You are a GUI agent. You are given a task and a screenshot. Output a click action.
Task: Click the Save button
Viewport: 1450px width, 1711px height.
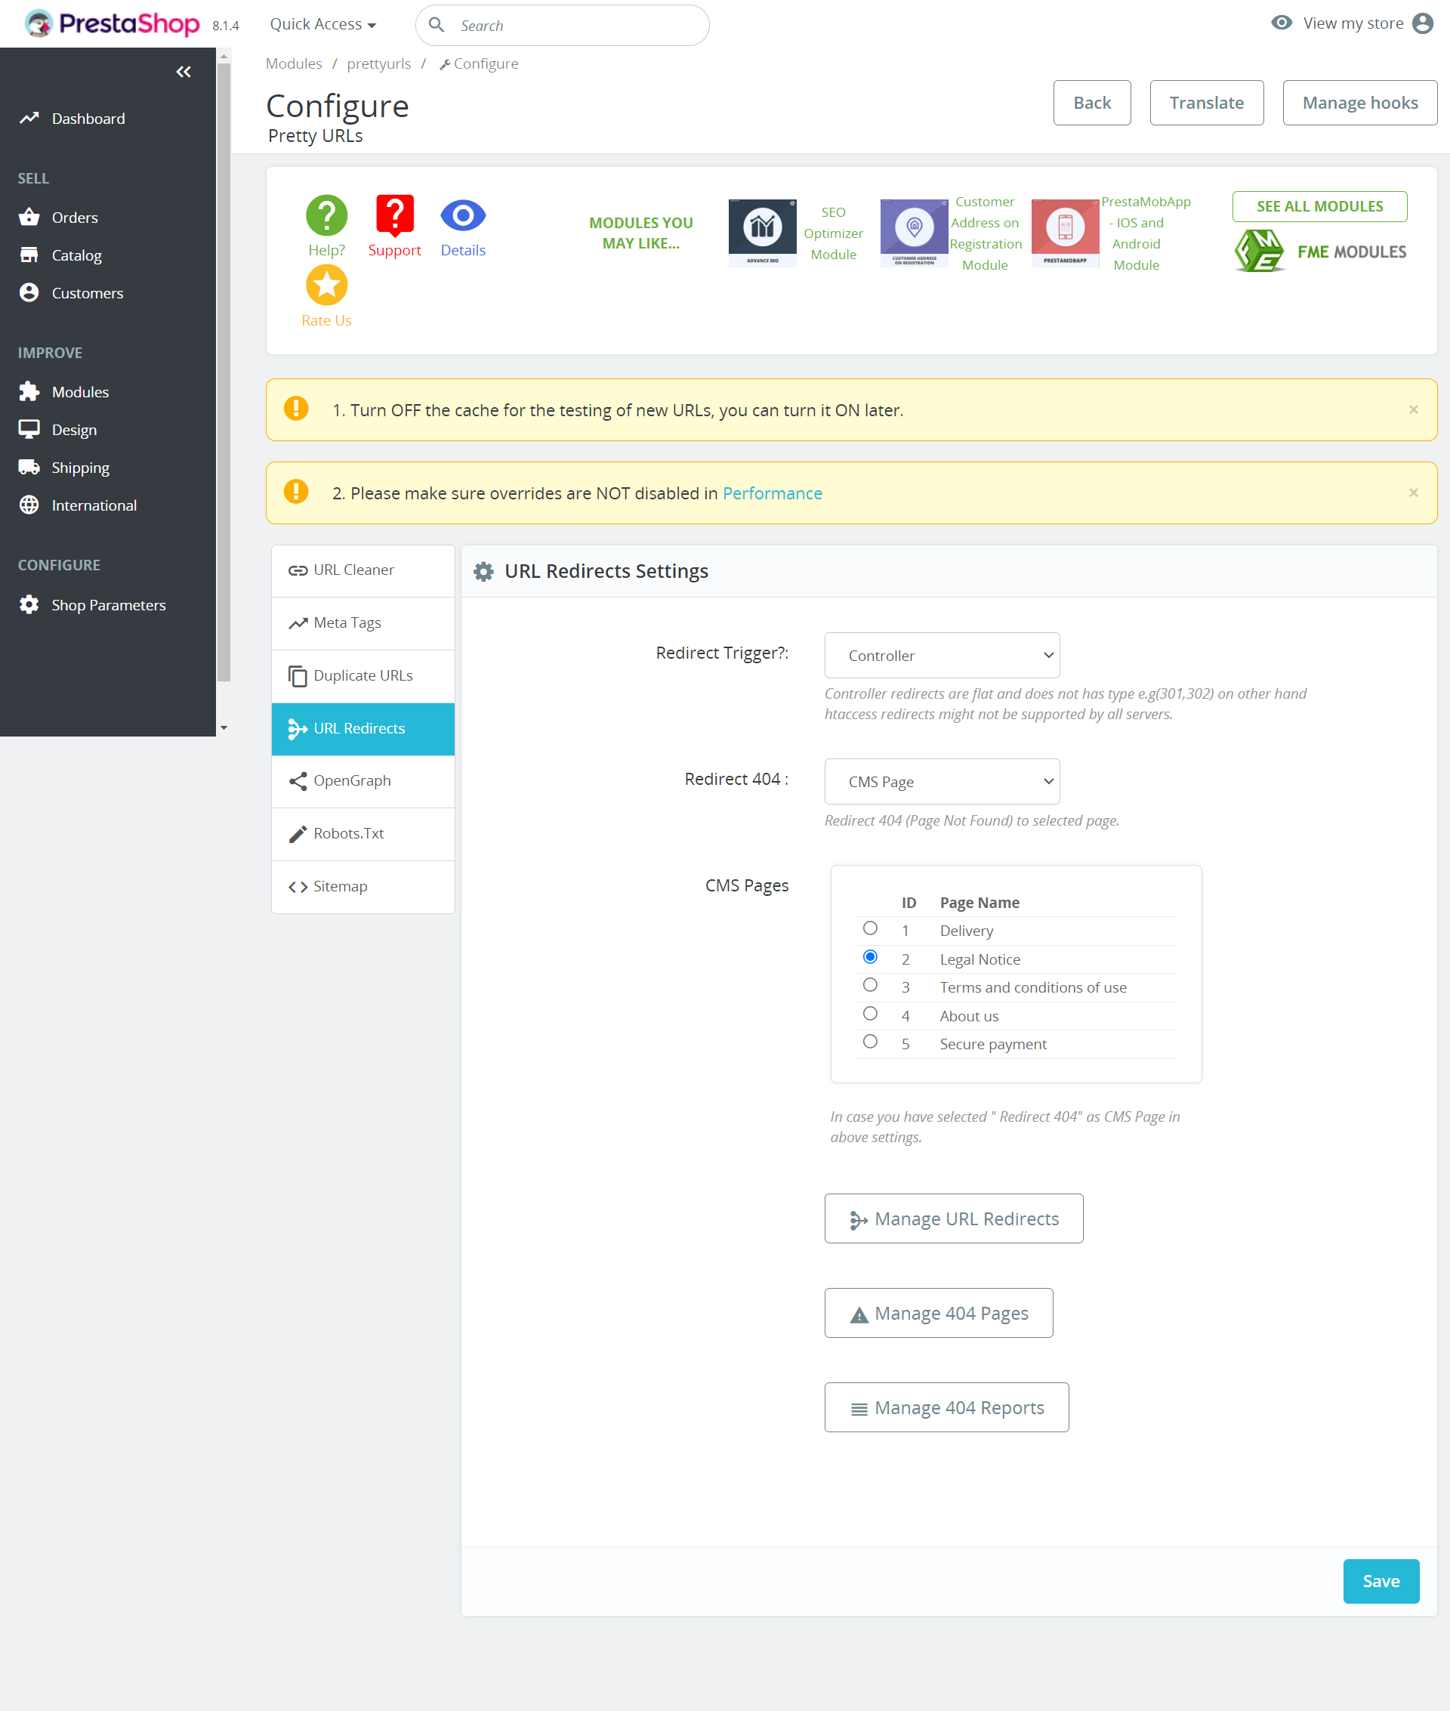pyautogui.click(x=1381, y=1580)
